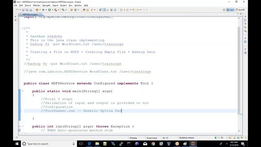Open the External Tools dropdown arrow
This screenshot has height=147, width=261.
point(59,10)
